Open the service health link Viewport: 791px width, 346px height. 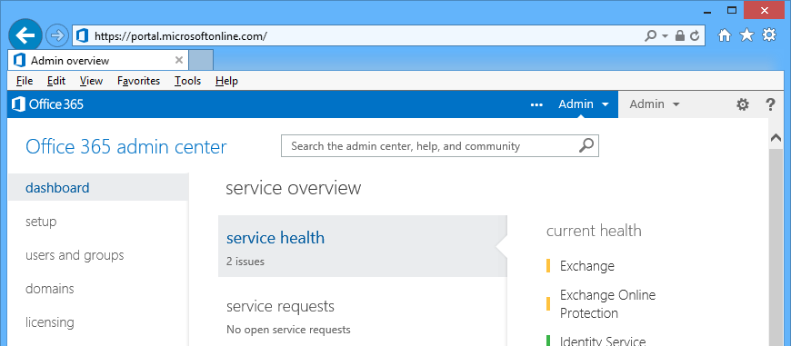[x=275, y=238]
